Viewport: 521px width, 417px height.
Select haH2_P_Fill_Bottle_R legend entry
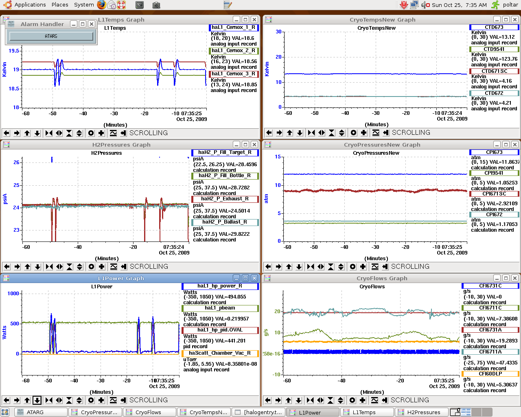[225, 176]
